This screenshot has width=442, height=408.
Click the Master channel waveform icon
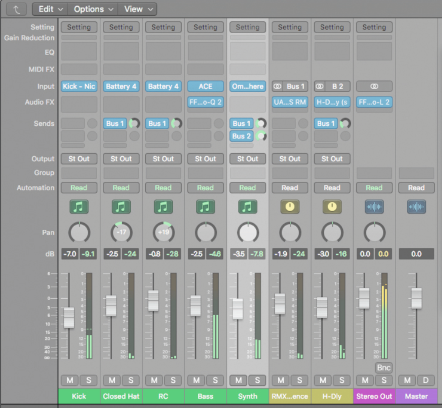pyautogui.click(x=416, y=207)
